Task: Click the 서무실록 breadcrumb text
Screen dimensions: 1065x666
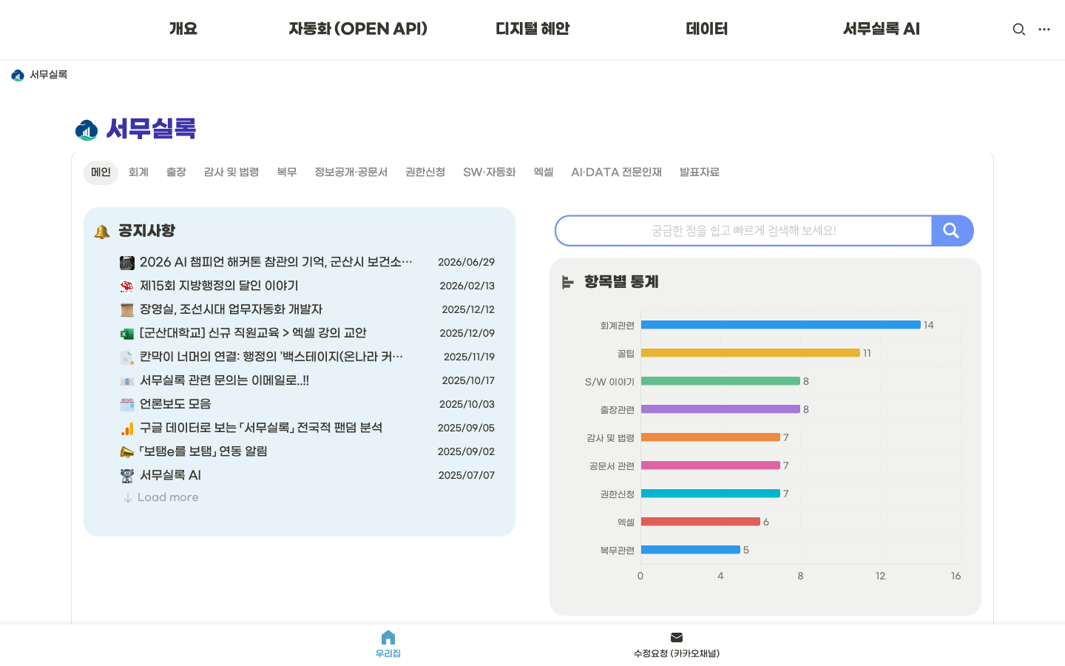Action: click(x=48, y=75)
